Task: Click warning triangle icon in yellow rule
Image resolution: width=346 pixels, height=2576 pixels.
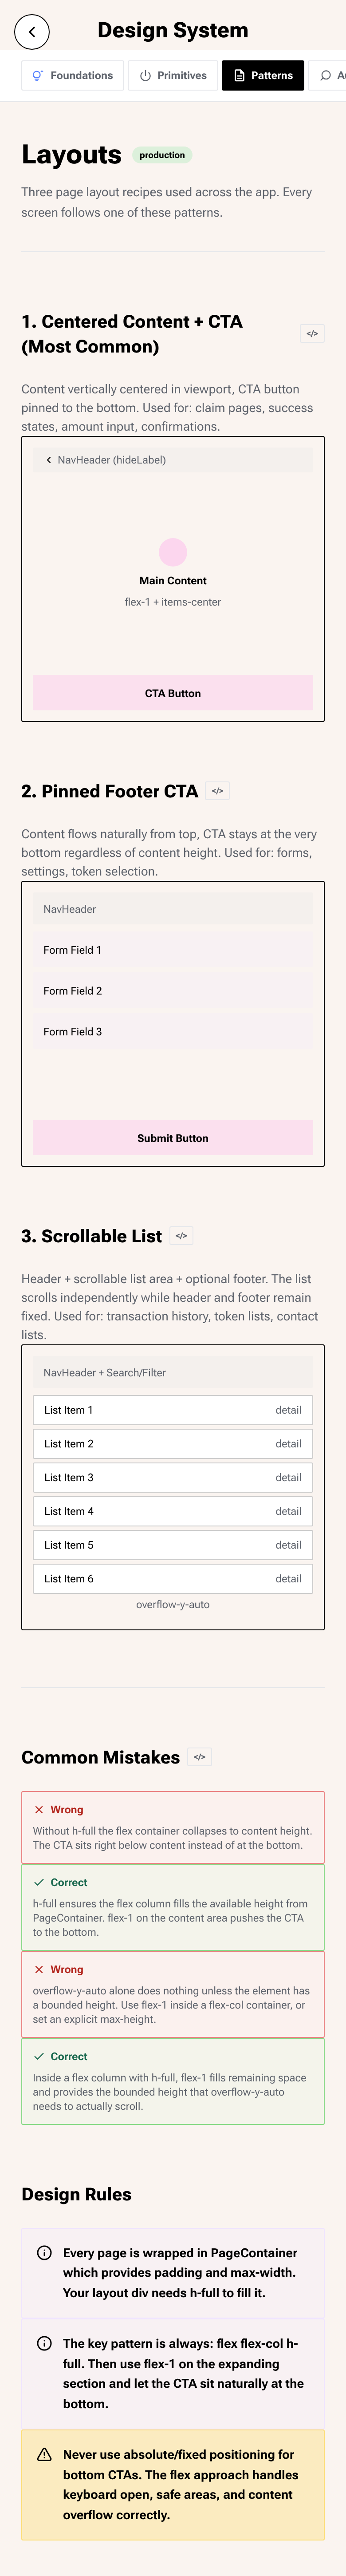Action: tap(44, 2454)
